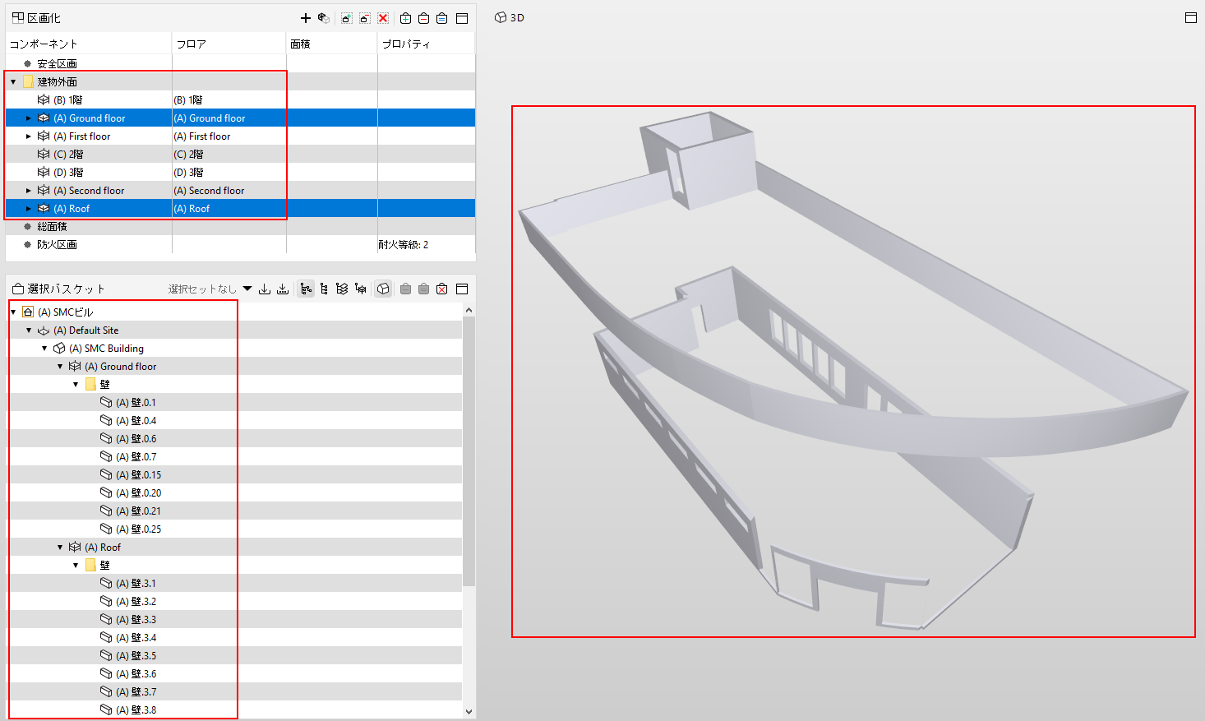Switch to the type grouping view icon
The image size is (1205, 721).
pos(360,289)
